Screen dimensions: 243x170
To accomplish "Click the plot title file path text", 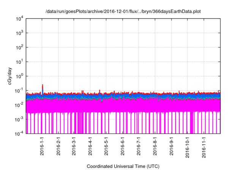I will (123, 11).
